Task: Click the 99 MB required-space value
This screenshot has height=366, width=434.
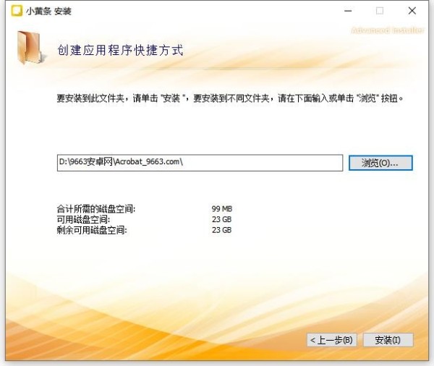Action: coord(222,209)
